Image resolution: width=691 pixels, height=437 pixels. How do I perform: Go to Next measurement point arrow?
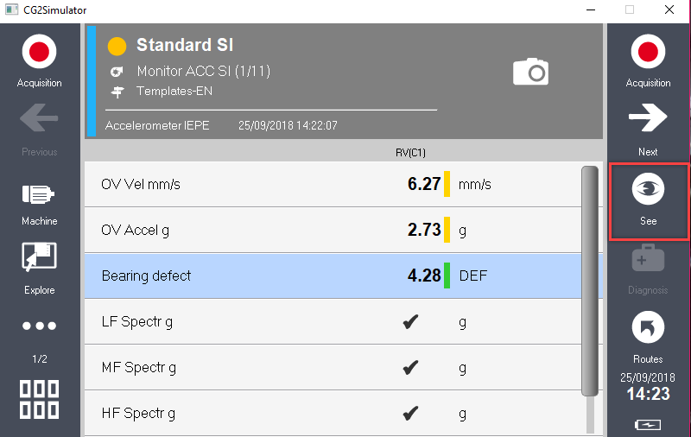tap(648, 117)
